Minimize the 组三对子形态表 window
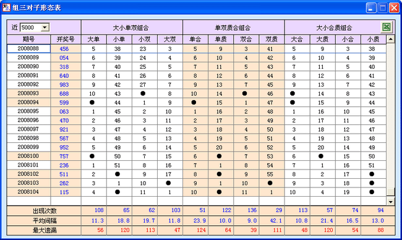Screen dimensions: 402x240 coord(371,7)
